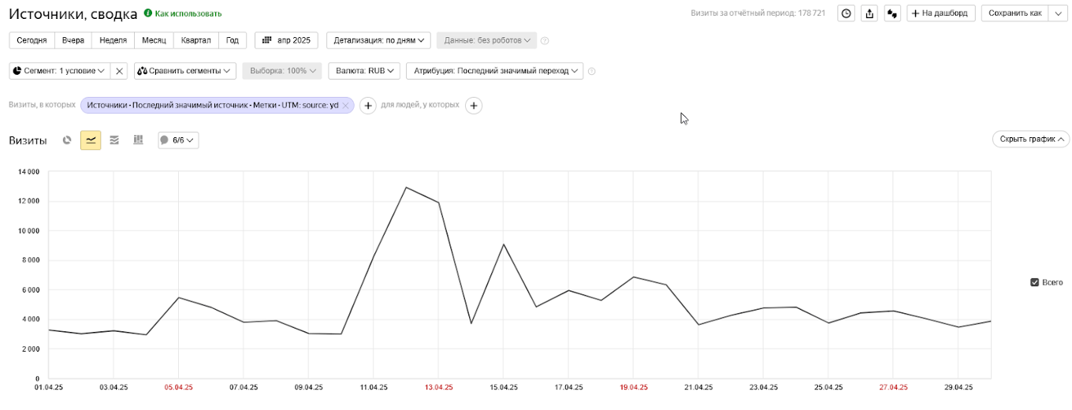Image resolution: width=1072 pixels, height=410 pixels.
Task: Switch to the column chart view
Action: [x=138, y=140]
